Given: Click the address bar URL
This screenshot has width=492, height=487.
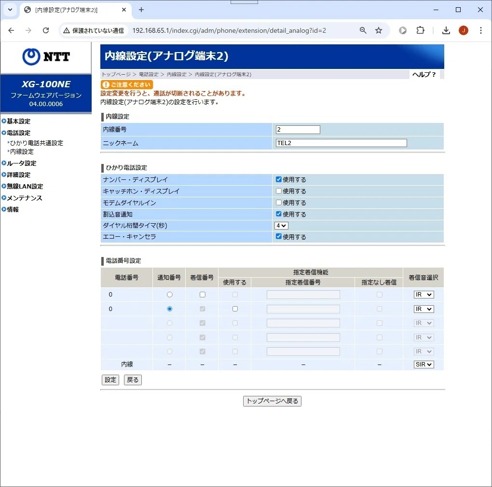Looking at the screenshot, I should pos(229,30).
